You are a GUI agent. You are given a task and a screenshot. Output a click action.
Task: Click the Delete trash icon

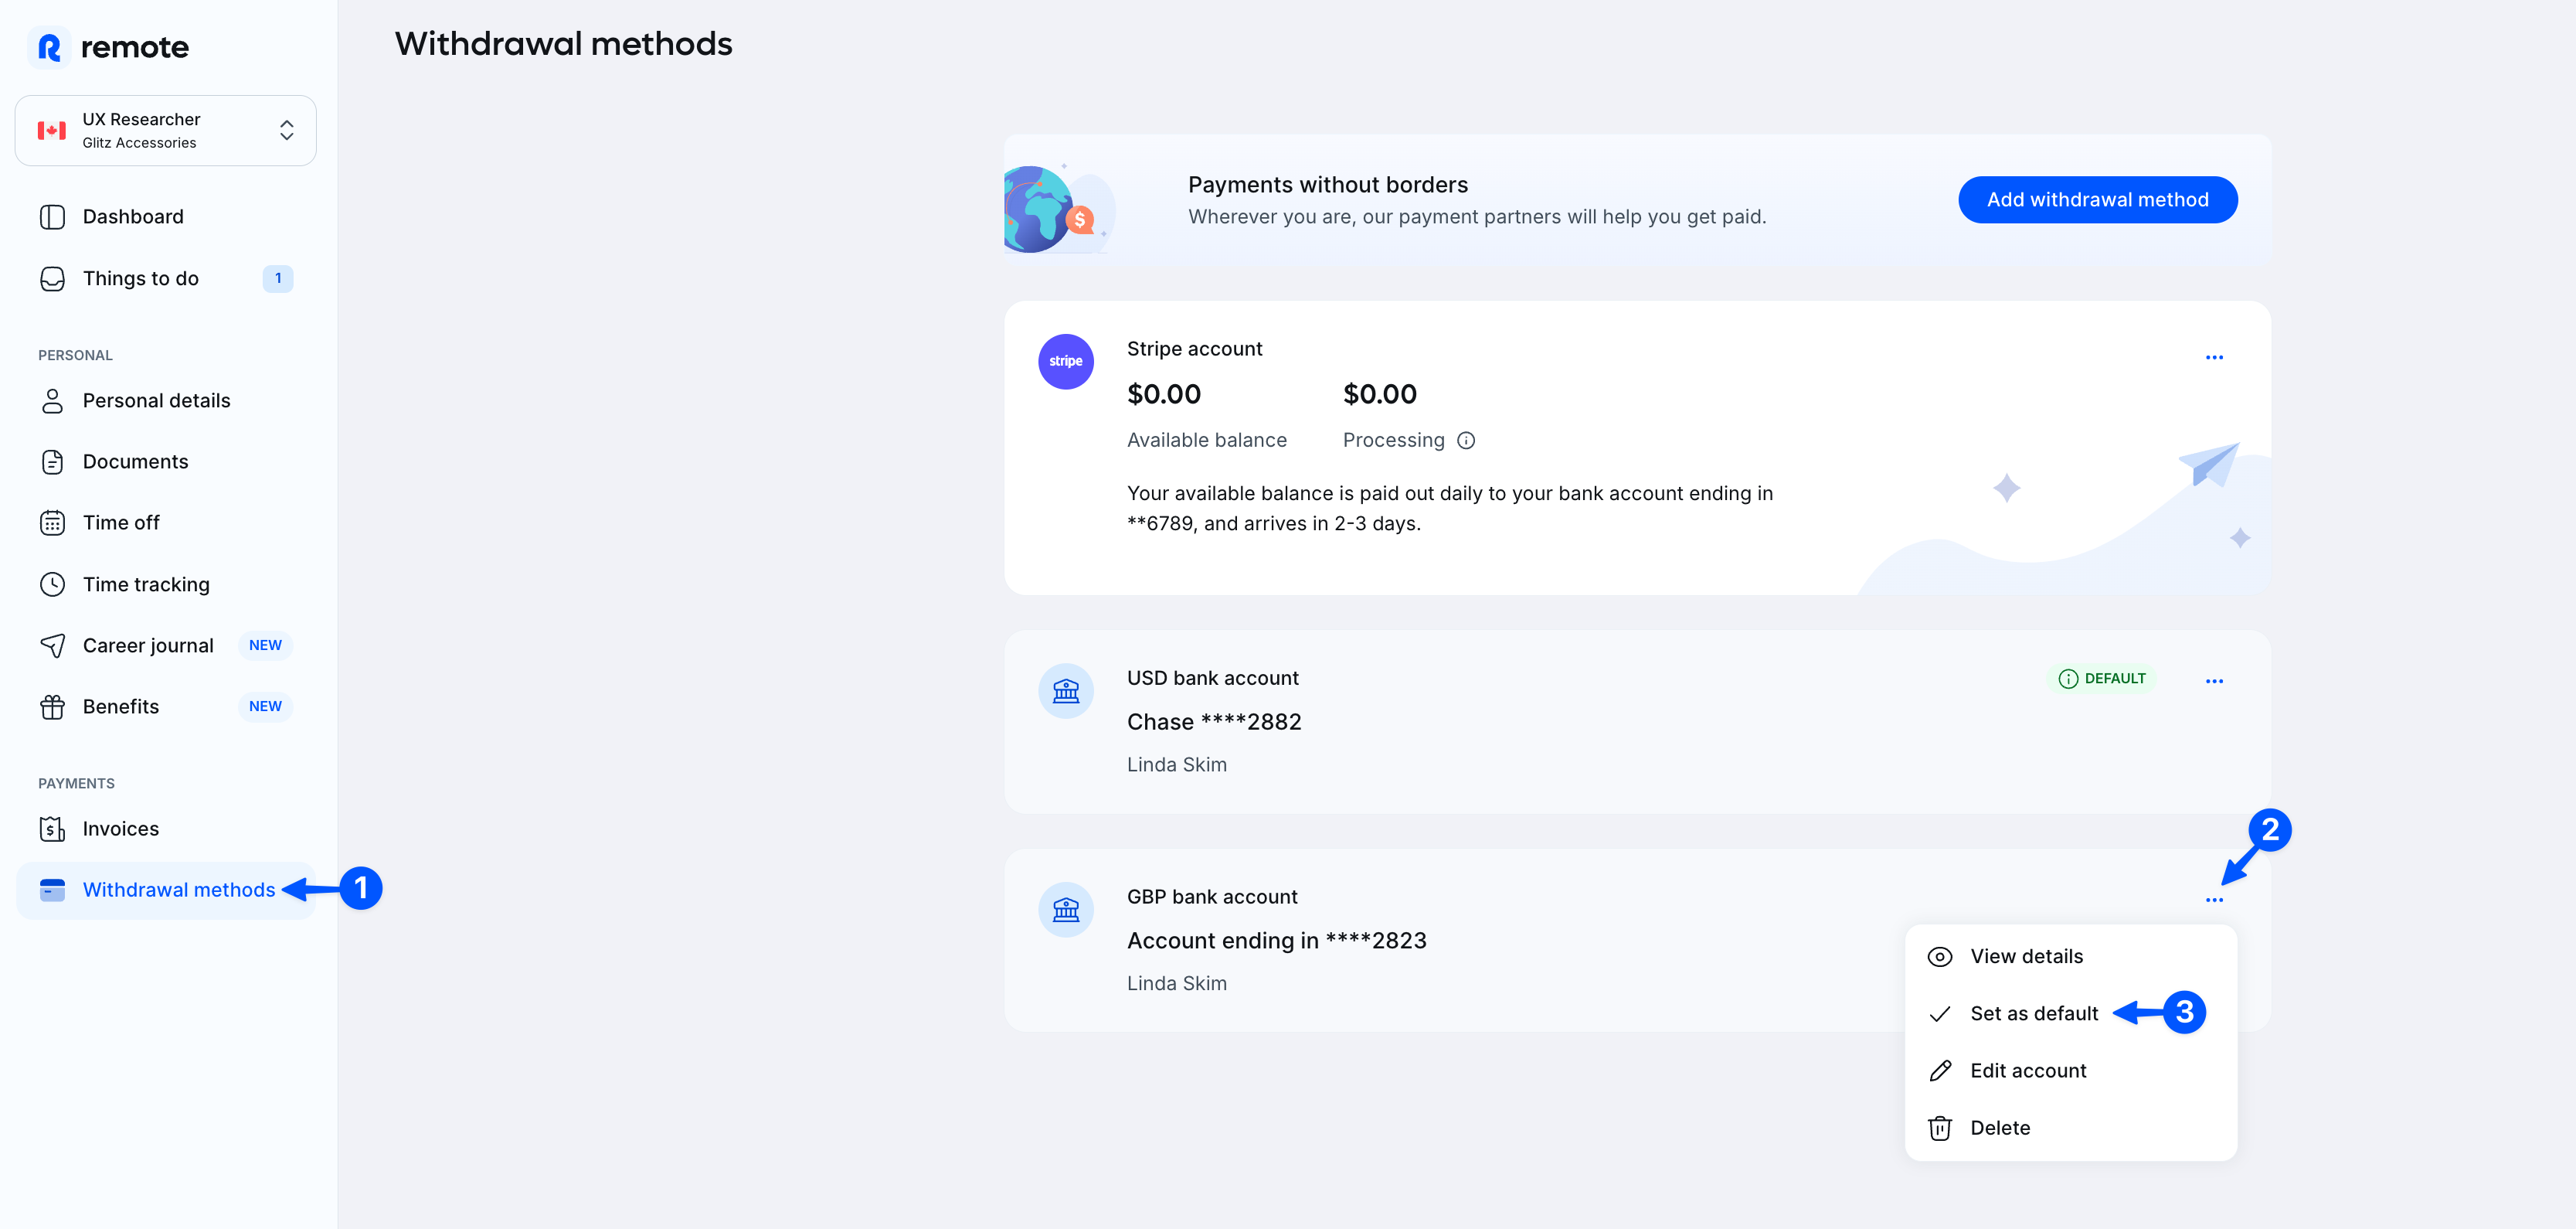[x=1939, y=1128]
